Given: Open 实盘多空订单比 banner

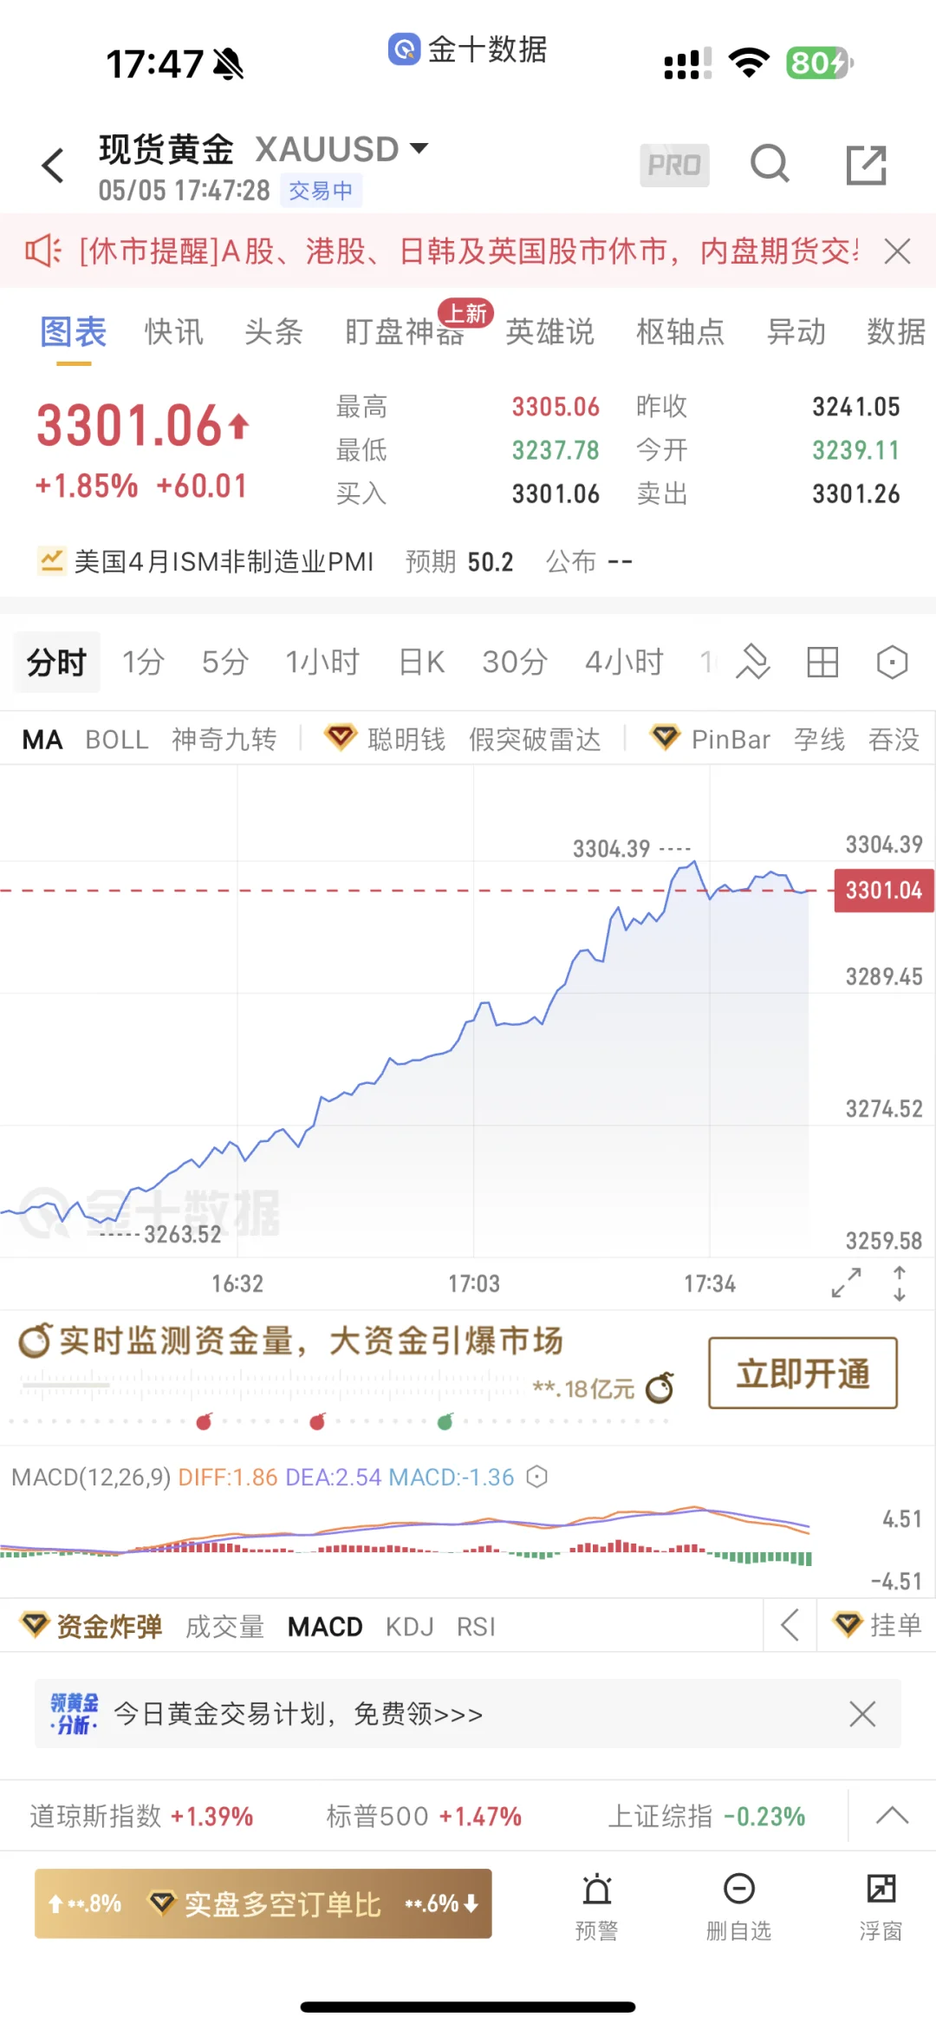Looking at the screenshot, I should pos(263,1903).
